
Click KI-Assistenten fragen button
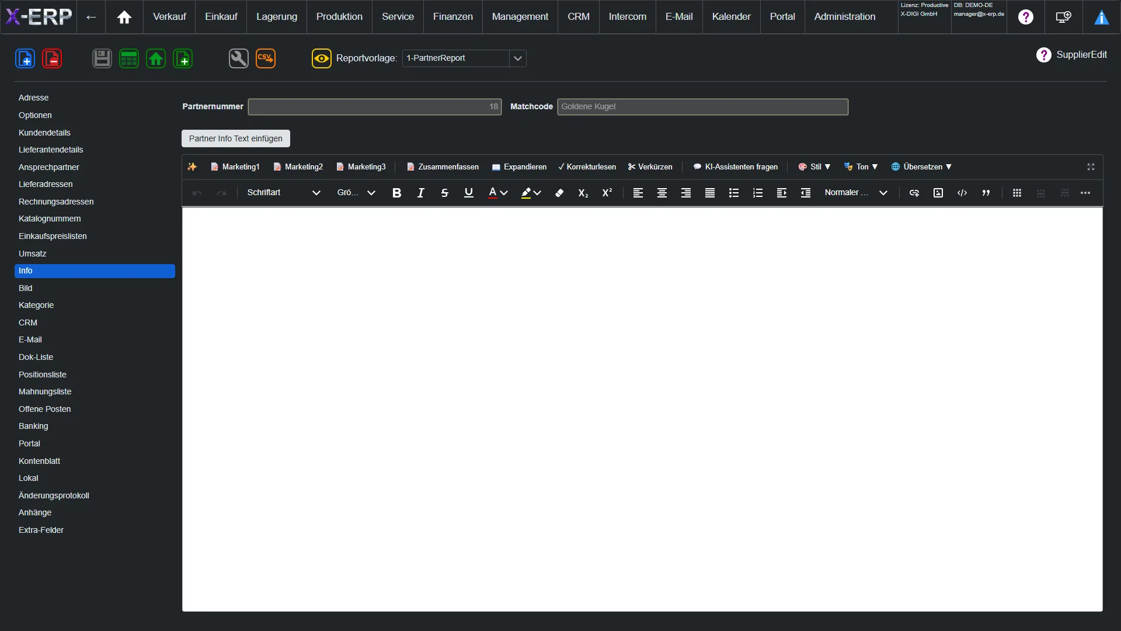[735, 167]
